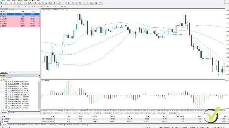This screenshot has height=128, width=229.
Task: Click the Order column header
Action: click(3, 116)
